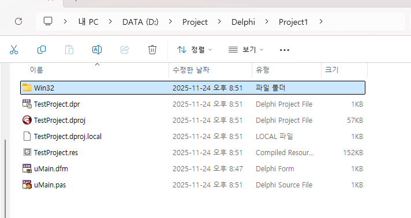Click the 'Compiled Resour...' type cell
The image size is (411, 218).
coord(285,152)
